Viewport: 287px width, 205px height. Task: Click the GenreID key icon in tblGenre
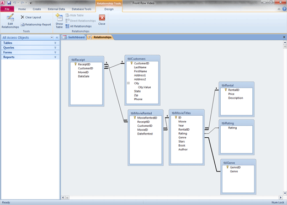227,167
